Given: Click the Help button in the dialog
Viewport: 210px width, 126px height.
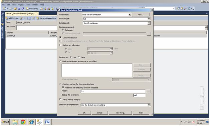Looking at the screenshot, I should pyautogui.click(x=141, y=113).
